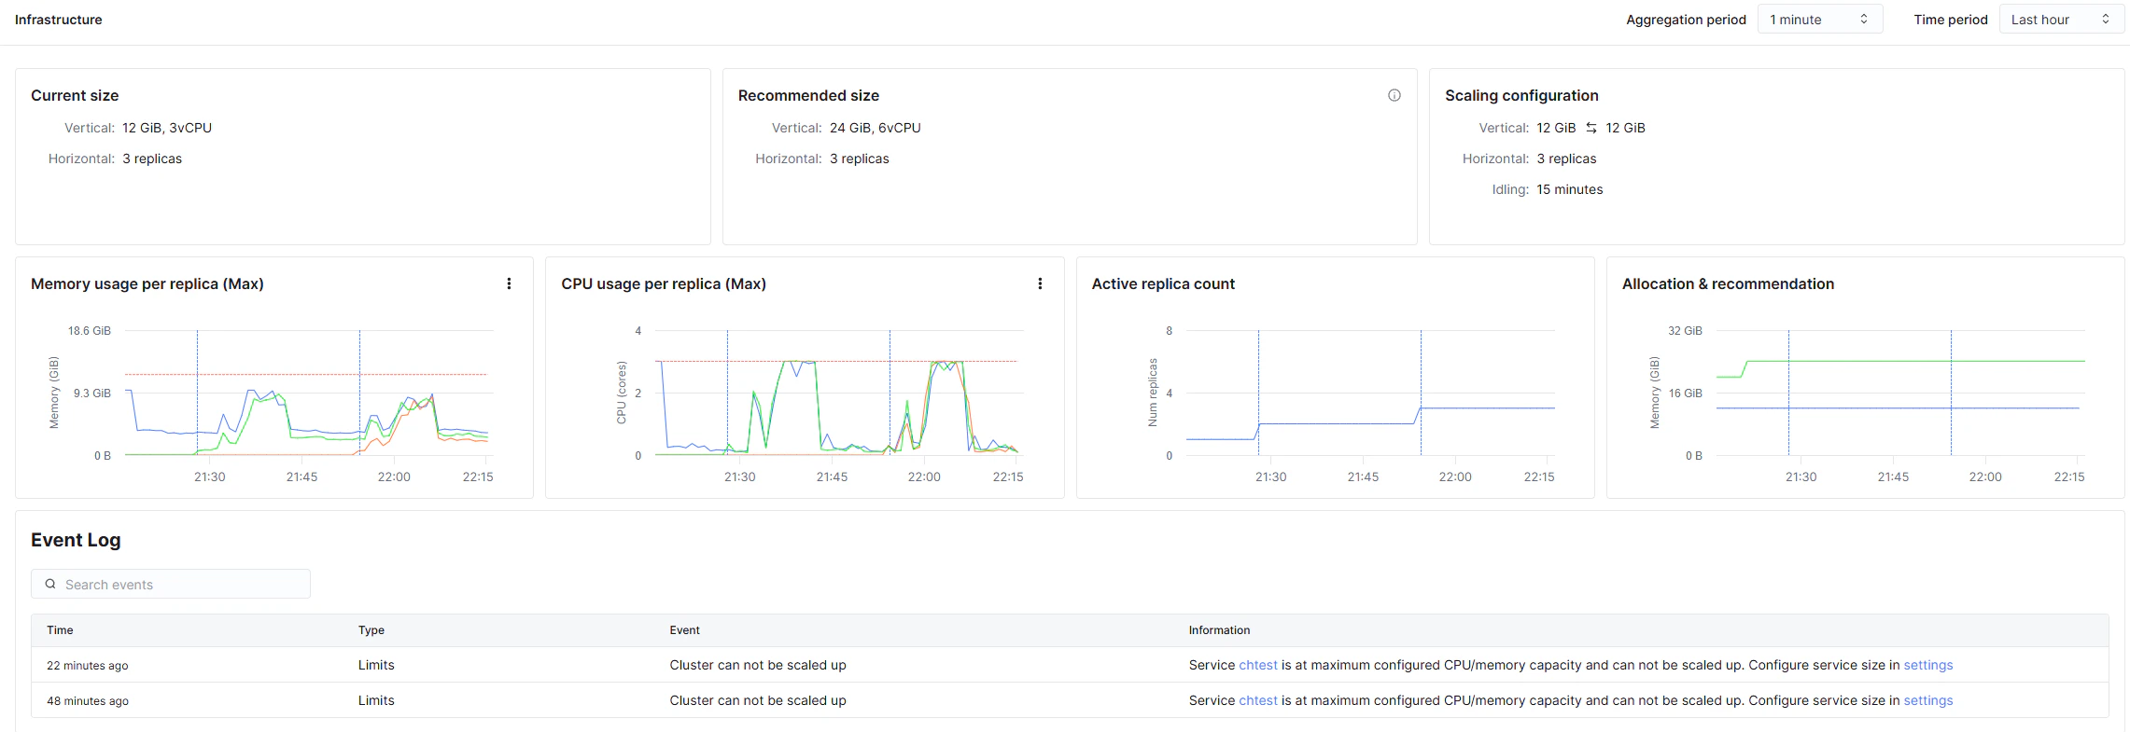
Task: Click the '24 GiB, 6vCPU' recommended vertical value
Action: pyautogui.click(x=875, y=128)
